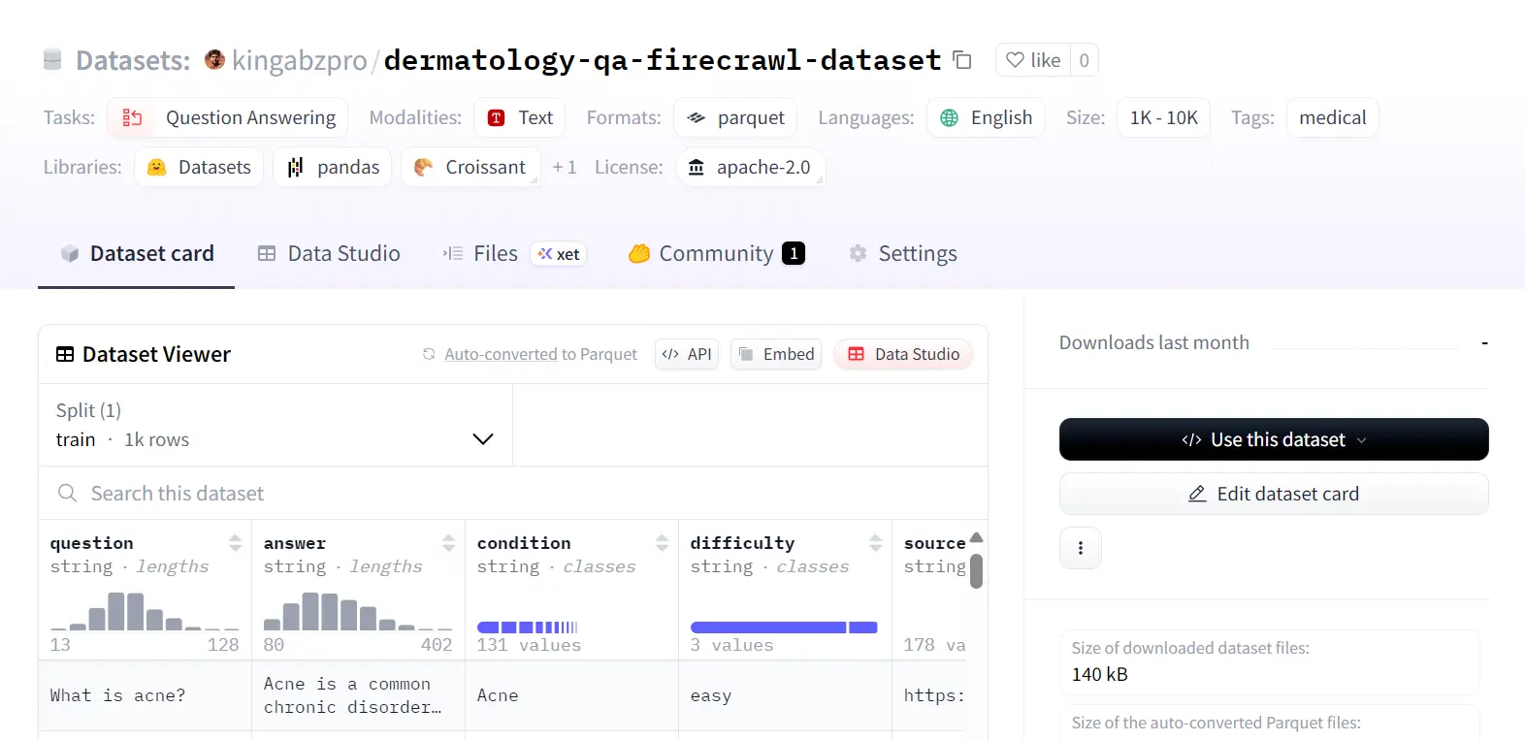
Task: Click the Dataset card cube icon
Action: tap(70, 253)
